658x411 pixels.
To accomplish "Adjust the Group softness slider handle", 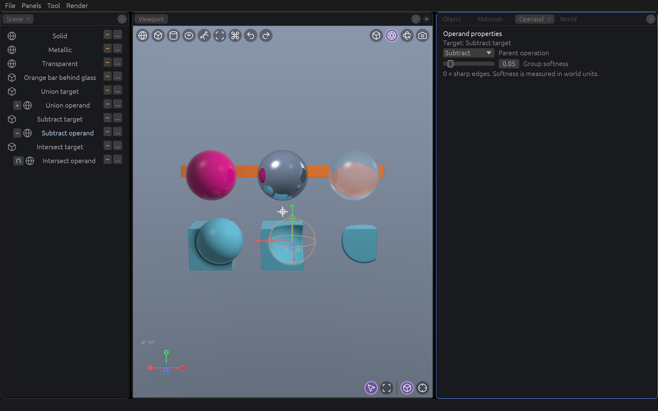I will (450, 64).
